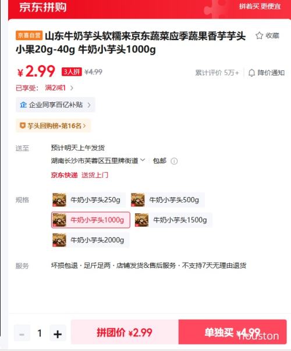Click the minus quantity button
The image size is (291, 351).
[22, 334]
